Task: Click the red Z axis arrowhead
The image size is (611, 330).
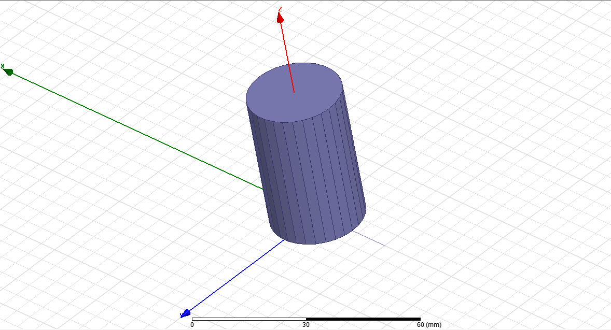Action: click(x=280, y=18)
